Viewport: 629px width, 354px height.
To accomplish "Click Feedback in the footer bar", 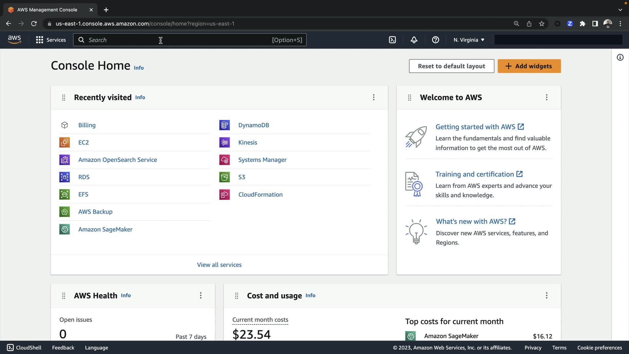I will (x=63, y=347).
